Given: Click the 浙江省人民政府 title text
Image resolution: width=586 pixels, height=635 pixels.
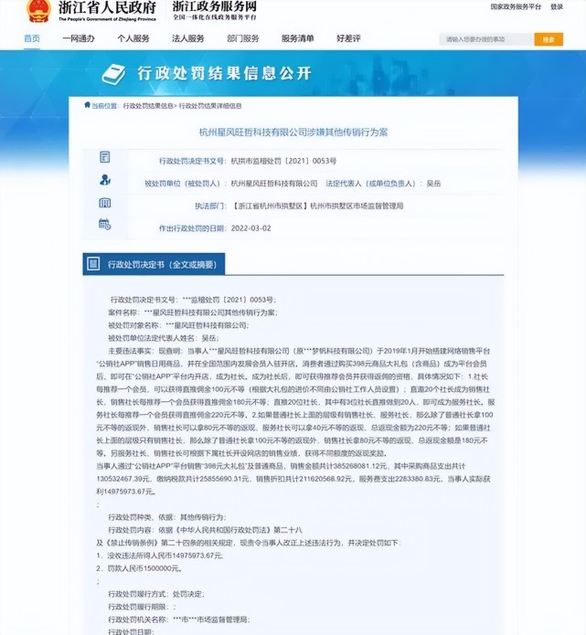Looking at the screenshot, I should (x=107, y=7).
